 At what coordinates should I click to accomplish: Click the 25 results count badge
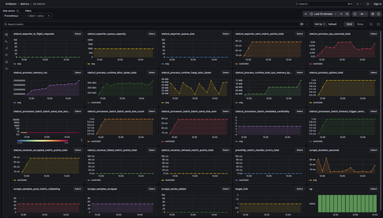pos(302,24)
